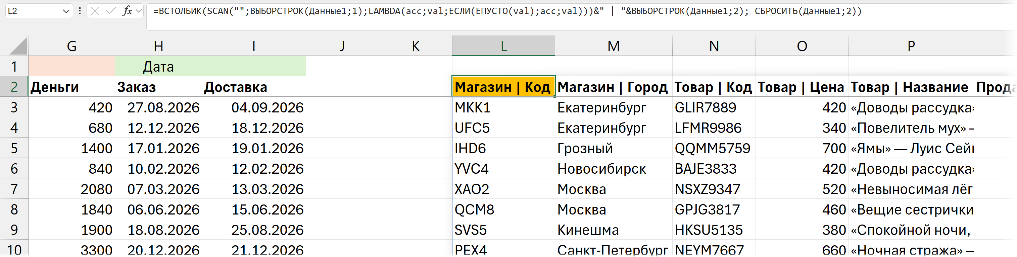This screenshot has width=1017, height=257.
Task: Select column O header
Action: (x=802, y=46)
